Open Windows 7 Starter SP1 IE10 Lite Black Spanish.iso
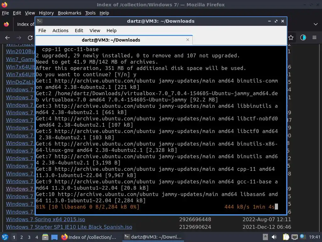The image size is (322, 242). (69, 227)
